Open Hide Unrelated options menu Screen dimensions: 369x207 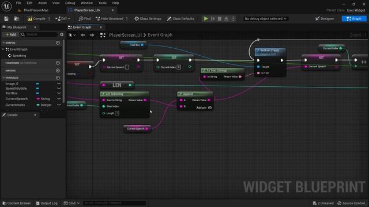127,18
